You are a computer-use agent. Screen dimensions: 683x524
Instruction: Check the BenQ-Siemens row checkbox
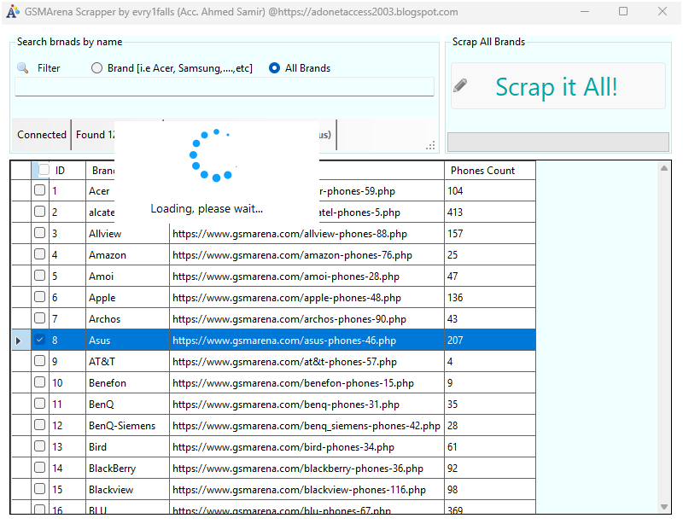pos(39,425)
